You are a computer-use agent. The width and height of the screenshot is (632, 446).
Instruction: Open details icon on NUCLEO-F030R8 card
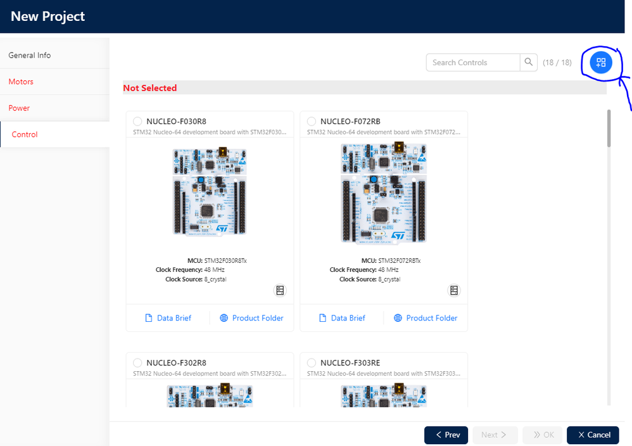click(280, 290)
